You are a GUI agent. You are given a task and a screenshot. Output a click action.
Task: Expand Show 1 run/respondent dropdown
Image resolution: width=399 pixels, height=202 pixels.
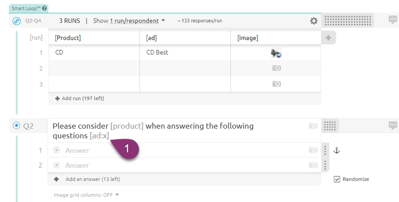129,21
